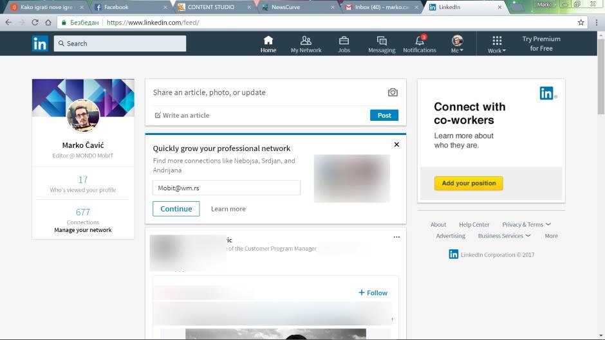Click Try Premium for Free
The height and width of the screenshot is (340, 605).
pyautogui.click(x=541, y=44)
